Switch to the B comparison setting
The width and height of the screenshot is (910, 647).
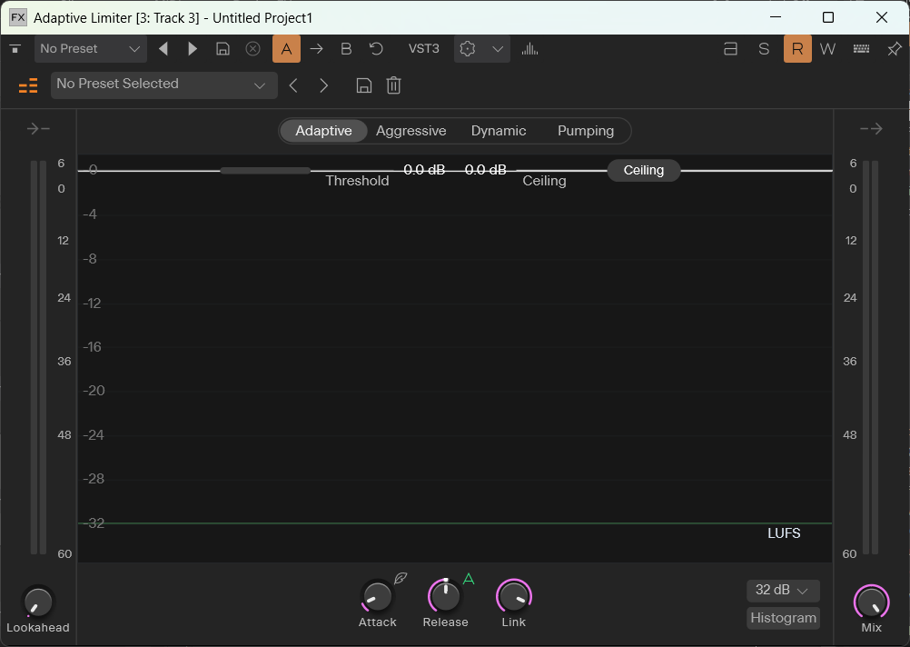pos(347,49)
